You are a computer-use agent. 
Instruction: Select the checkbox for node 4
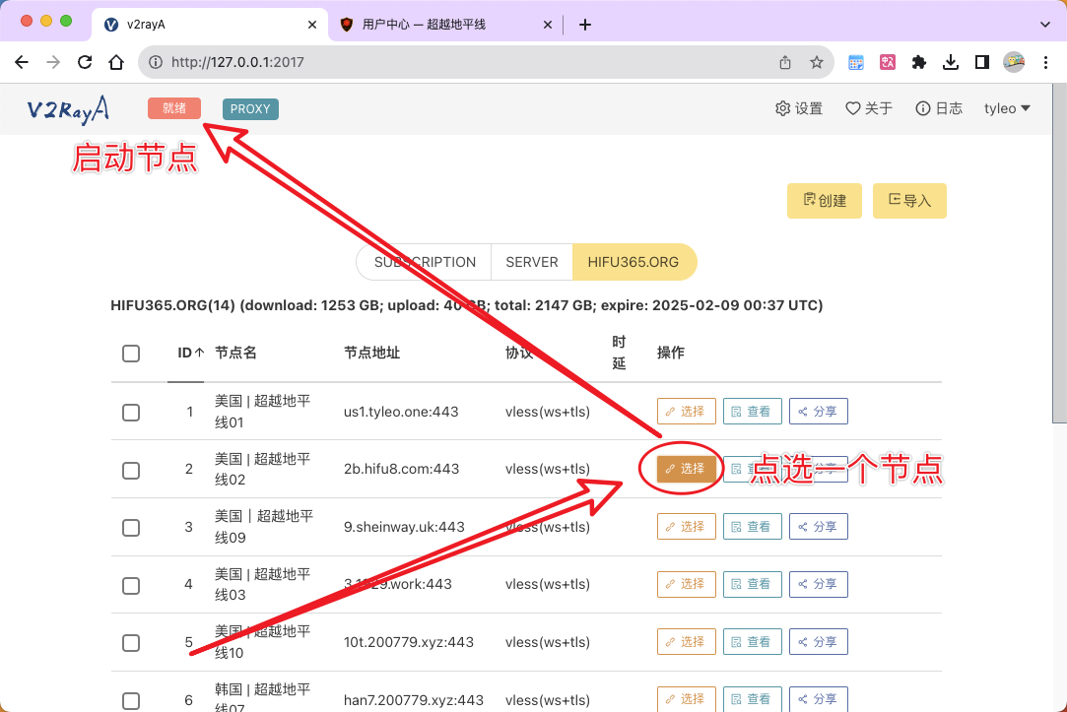[x=131, y=585]
